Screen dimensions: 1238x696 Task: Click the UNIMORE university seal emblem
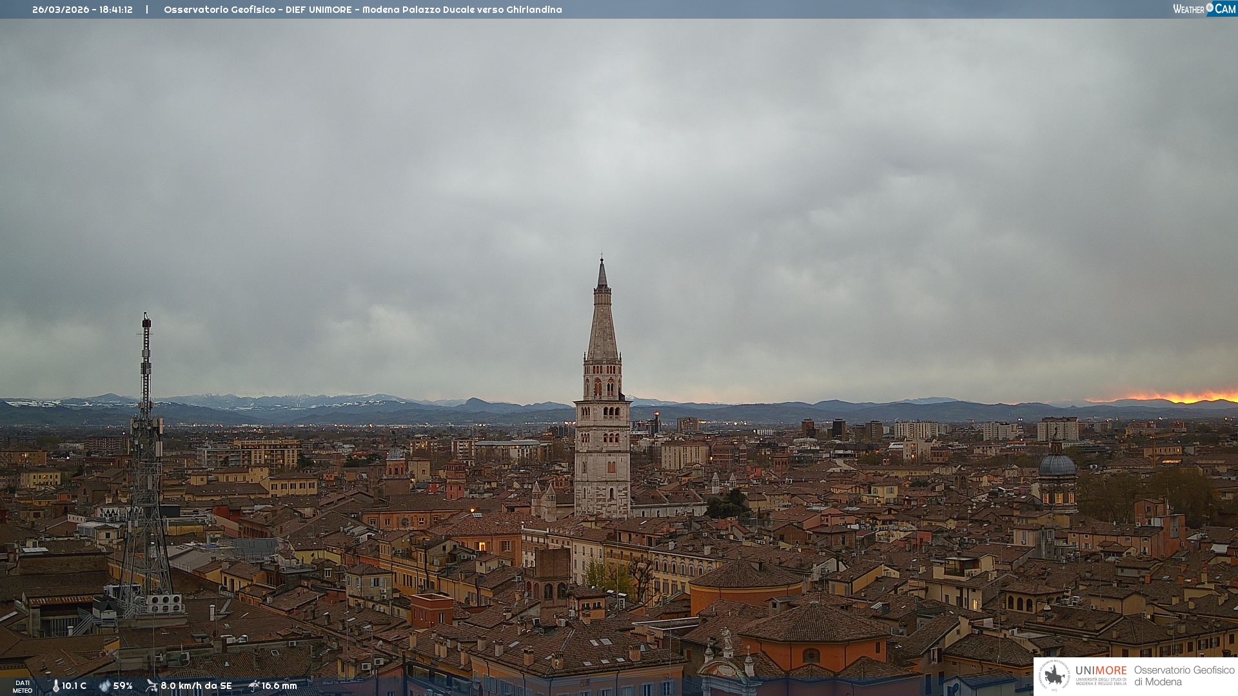coord(1054,675)
